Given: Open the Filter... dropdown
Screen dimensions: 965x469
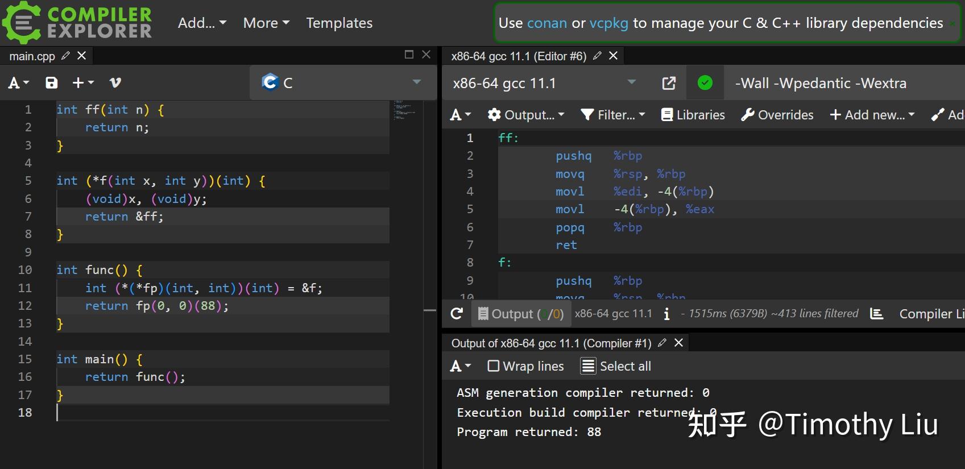Looking at the screenshot, I should [x=613, y=115].
